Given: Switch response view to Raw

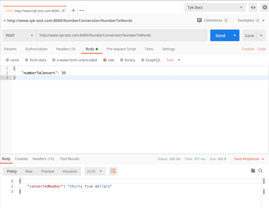Looking at the screenshot, I should tap(29, 171).
